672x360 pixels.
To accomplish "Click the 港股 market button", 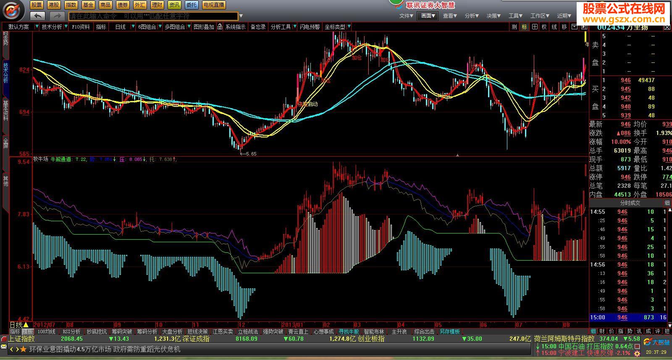I will click(54, 5).
